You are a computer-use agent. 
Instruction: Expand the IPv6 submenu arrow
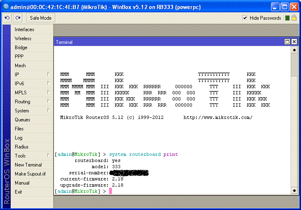(x=48, y=83)
